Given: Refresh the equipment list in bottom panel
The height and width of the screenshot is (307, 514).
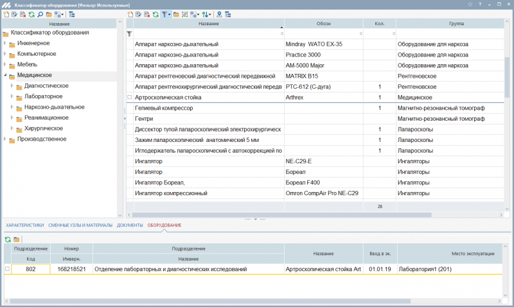Looking at the screenshot, I should click(x=8, y=239).
